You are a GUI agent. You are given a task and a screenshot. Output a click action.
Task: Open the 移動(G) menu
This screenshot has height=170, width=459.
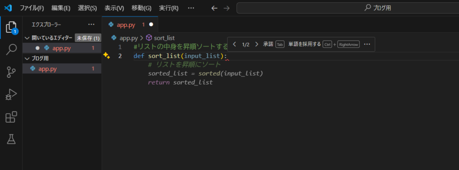pos(141,8)
